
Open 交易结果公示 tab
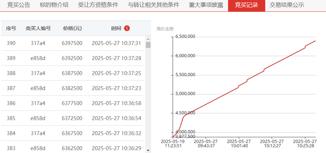[287, 5]
